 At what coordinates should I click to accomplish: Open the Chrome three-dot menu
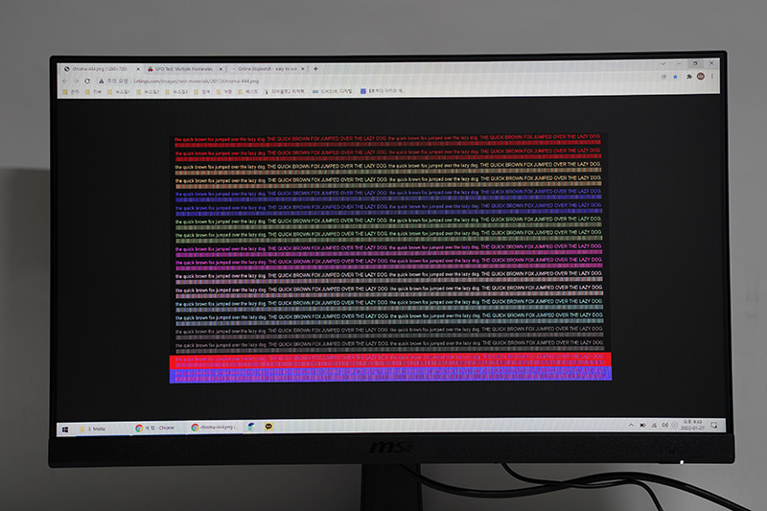(712, 77)
